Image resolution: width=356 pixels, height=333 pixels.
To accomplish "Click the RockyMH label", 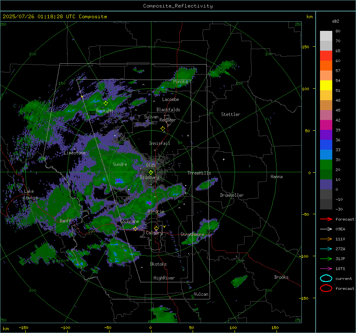I will pos(104,111).
